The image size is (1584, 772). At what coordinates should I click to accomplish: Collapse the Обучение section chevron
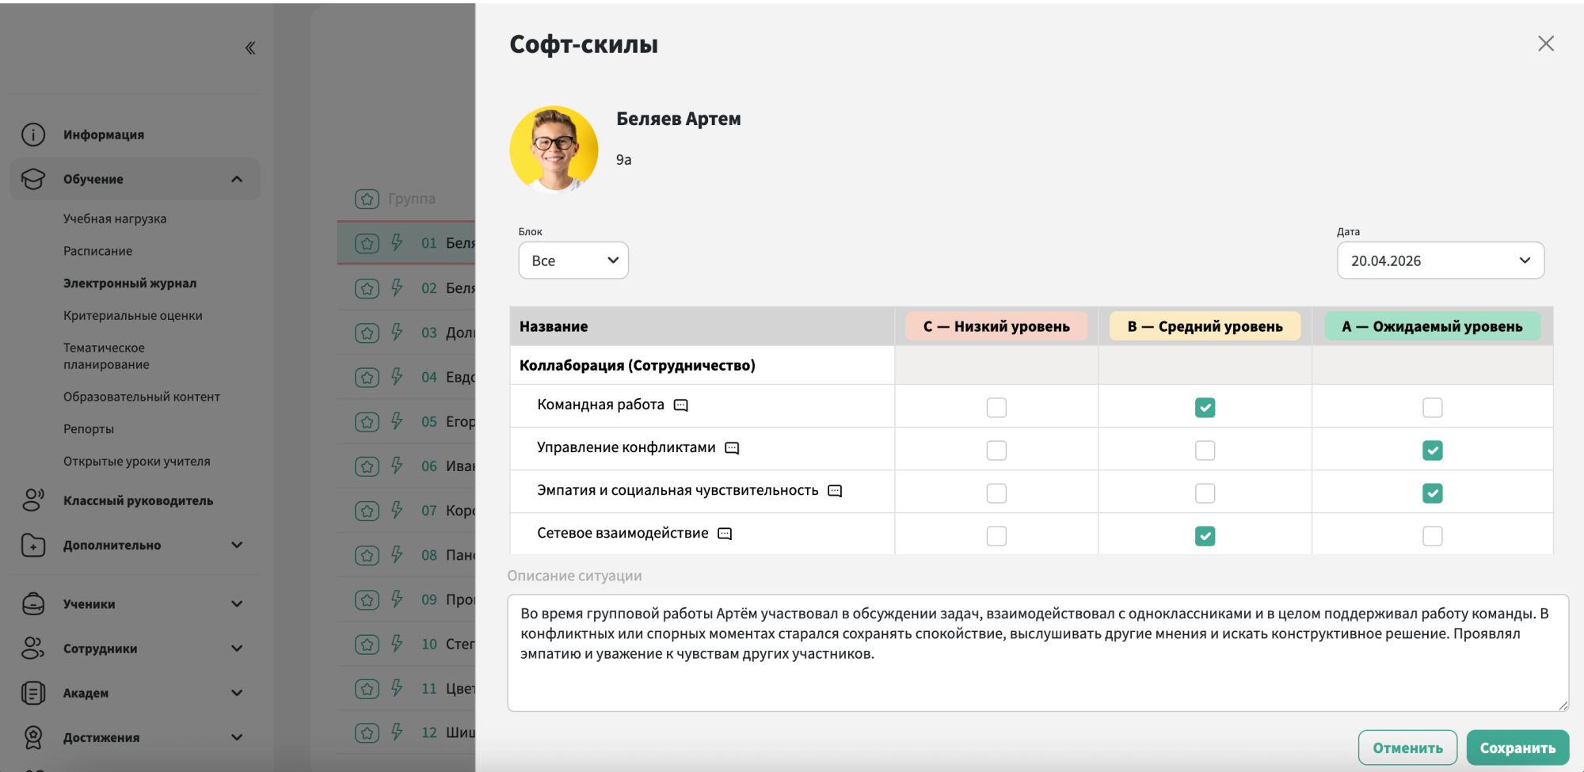click(237, 179)
